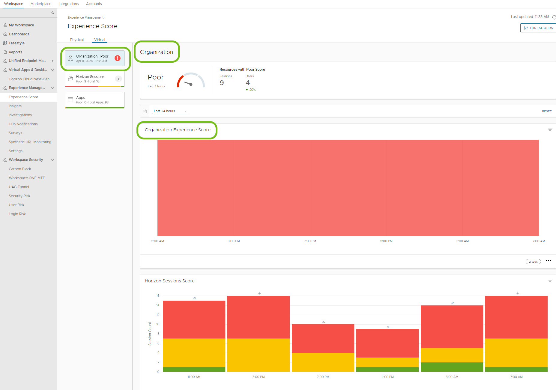The image size is (556, 390).
Task: Open Synthetic URL Monitoring
Action: click(30, 142)
